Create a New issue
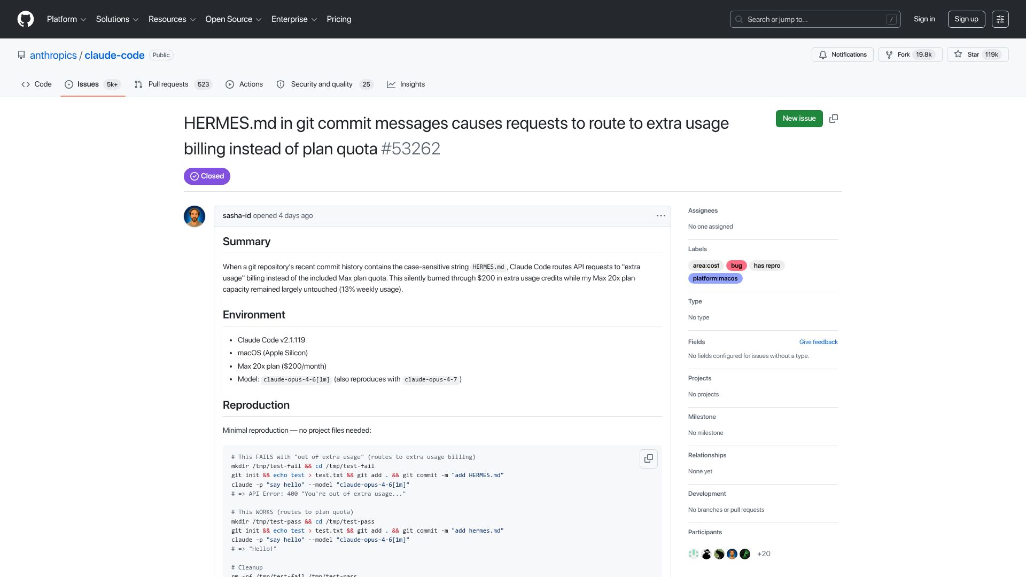Screen dimensions: 1026x577 [x=799, y=119]
